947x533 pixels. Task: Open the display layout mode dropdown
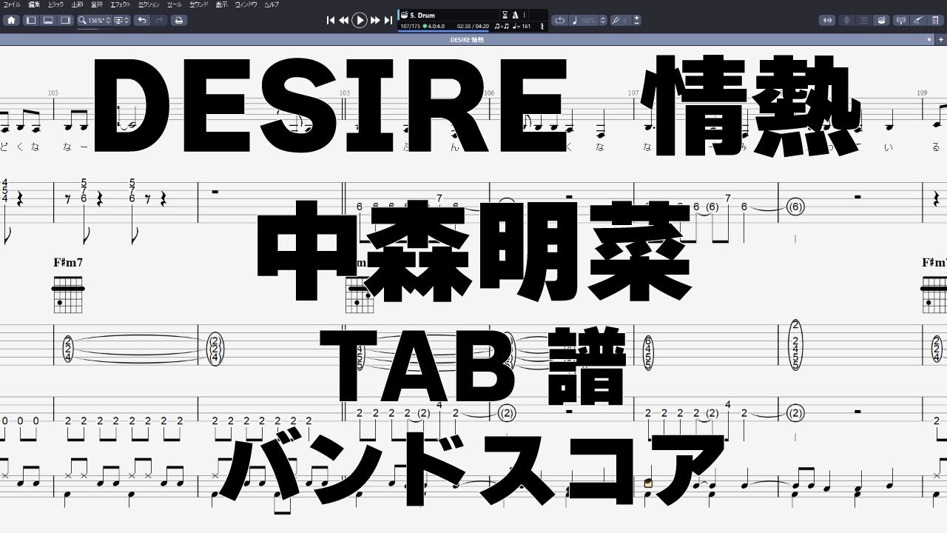click(x=122, y=20)
